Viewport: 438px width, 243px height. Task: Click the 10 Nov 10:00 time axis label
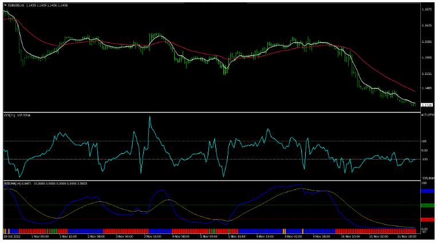pos(350,237)
